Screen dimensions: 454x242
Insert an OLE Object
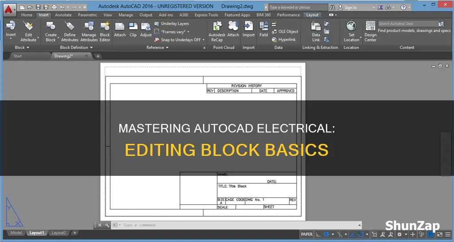285,31
